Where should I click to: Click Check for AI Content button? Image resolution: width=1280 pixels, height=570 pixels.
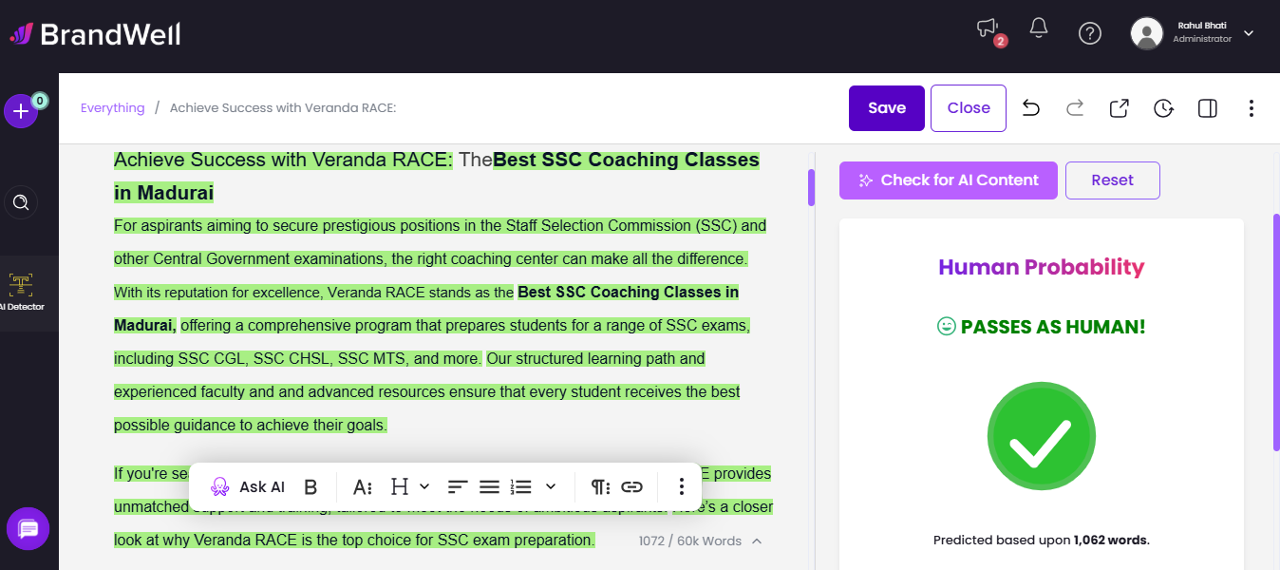(x=949, y=180)
